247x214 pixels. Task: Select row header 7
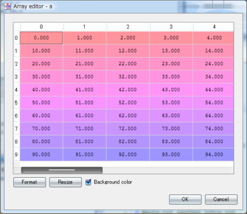pos(17,129)
